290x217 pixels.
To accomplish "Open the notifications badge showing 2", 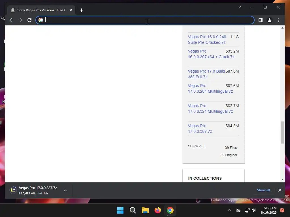I will coord(282,210).
